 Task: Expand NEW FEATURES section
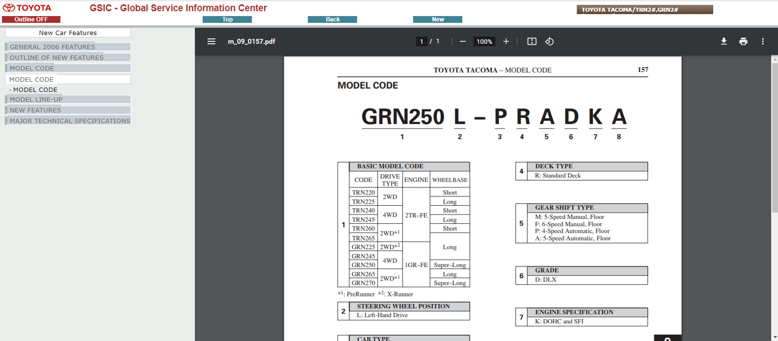[68, 110]
